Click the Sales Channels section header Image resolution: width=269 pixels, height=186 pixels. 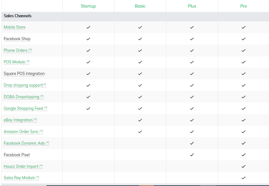(18, 16)
